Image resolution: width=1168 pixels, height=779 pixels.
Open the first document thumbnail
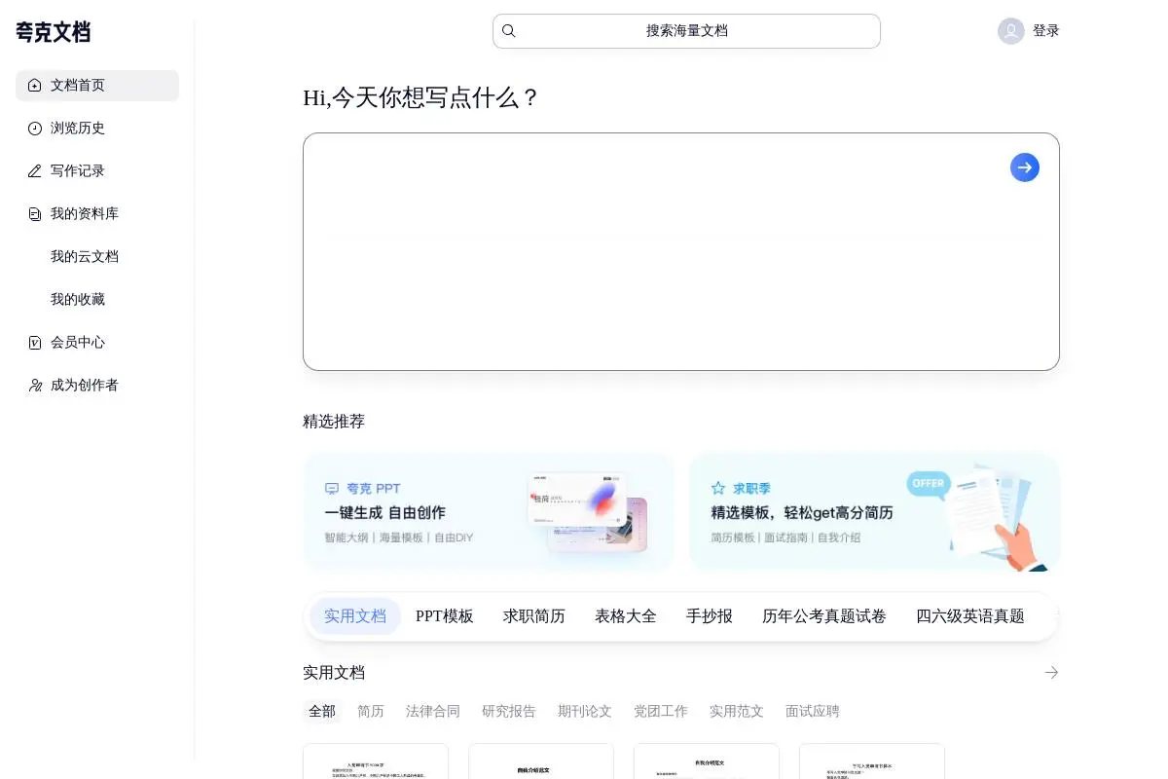376,761
